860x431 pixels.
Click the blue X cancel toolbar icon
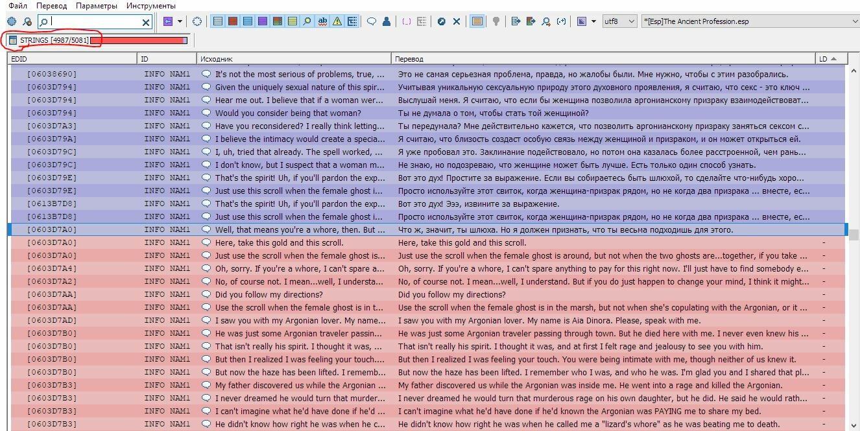click(457, 21)
